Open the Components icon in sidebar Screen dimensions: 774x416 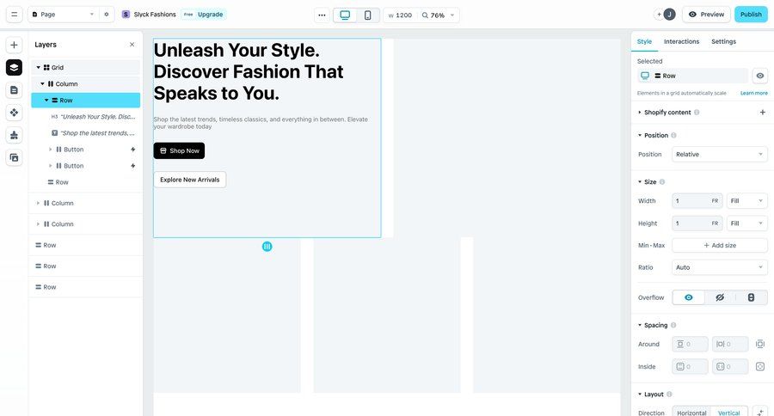(14, 113)
